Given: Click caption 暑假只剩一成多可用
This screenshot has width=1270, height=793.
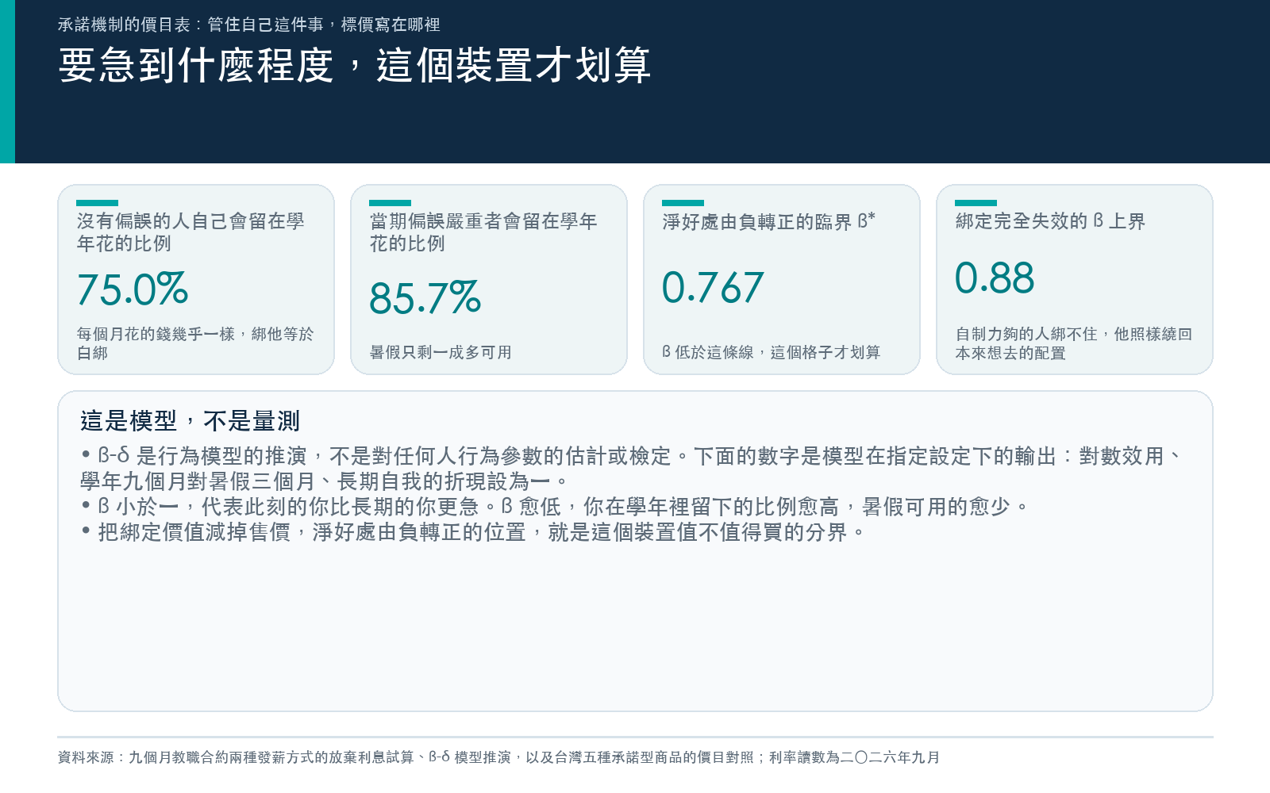Looking at the screenshot, I should [x=441, y=352].
